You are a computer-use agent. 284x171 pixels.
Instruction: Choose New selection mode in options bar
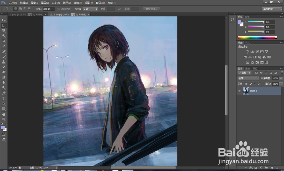click(16, 9)
